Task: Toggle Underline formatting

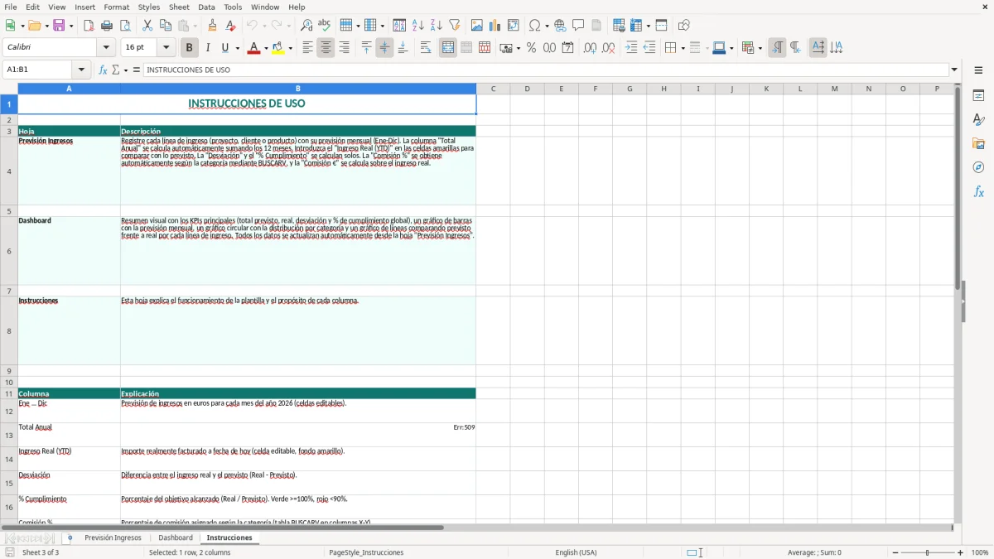Action: (225, 48)
